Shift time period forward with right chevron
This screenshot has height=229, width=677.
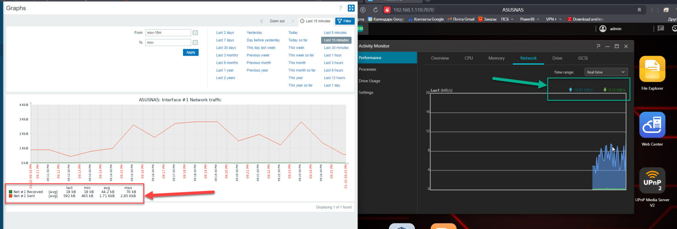pyautogui.click(x=292, y=21)
